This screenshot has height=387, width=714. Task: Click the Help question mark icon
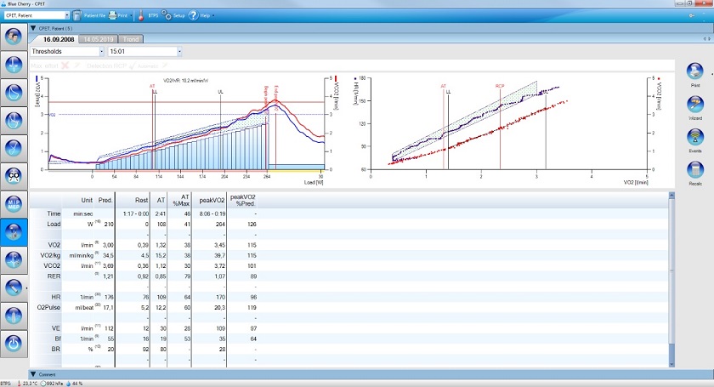click(194, 15)
